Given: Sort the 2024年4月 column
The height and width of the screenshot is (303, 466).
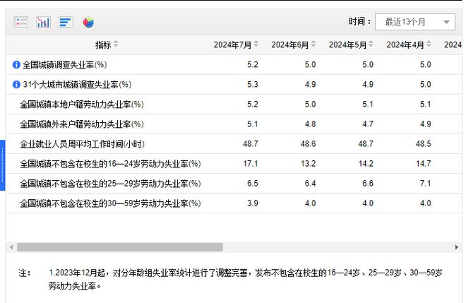Looking at the screenshot, I should click(x=429, y=44).
